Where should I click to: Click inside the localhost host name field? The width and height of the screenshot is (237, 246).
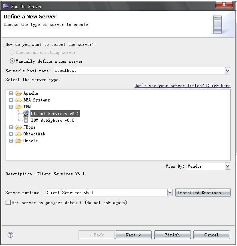pos(139,71)
